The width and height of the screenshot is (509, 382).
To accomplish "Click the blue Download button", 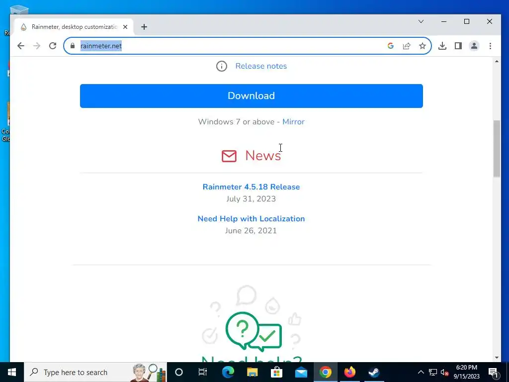I will [x=251, y=96].
